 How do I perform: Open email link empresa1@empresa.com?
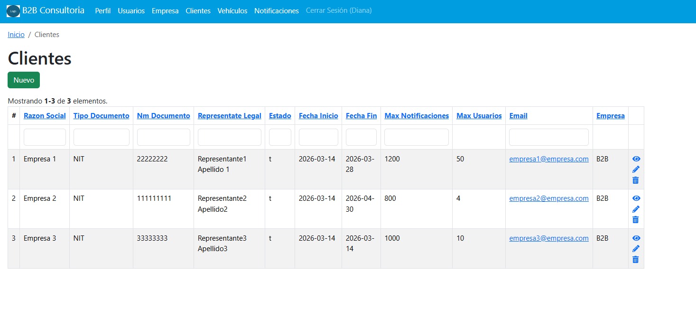(x=549, y=159)
